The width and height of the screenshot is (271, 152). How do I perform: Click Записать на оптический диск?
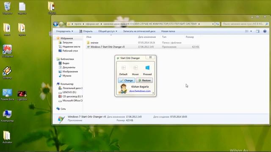pos(139,31)
